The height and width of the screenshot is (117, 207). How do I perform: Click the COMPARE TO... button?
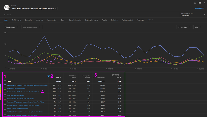point(200,8)
